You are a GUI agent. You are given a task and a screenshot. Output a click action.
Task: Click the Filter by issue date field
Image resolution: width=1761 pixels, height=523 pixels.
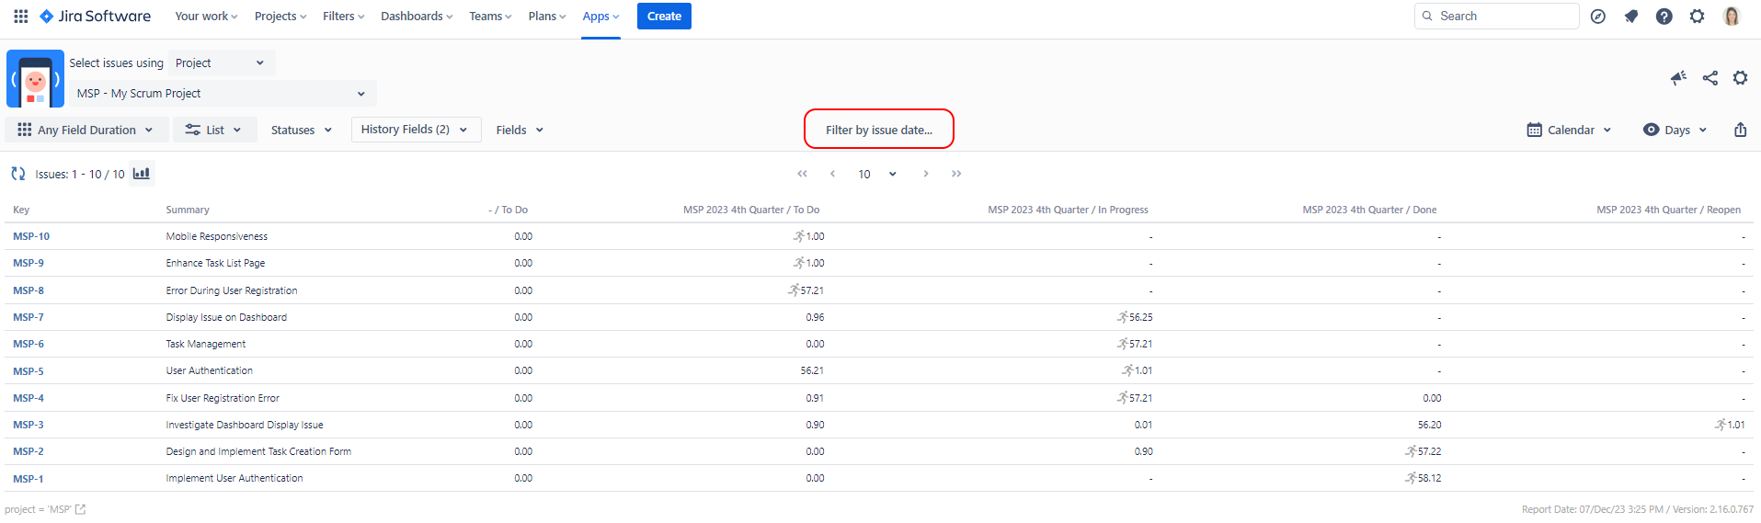click(x=878, y=130)
